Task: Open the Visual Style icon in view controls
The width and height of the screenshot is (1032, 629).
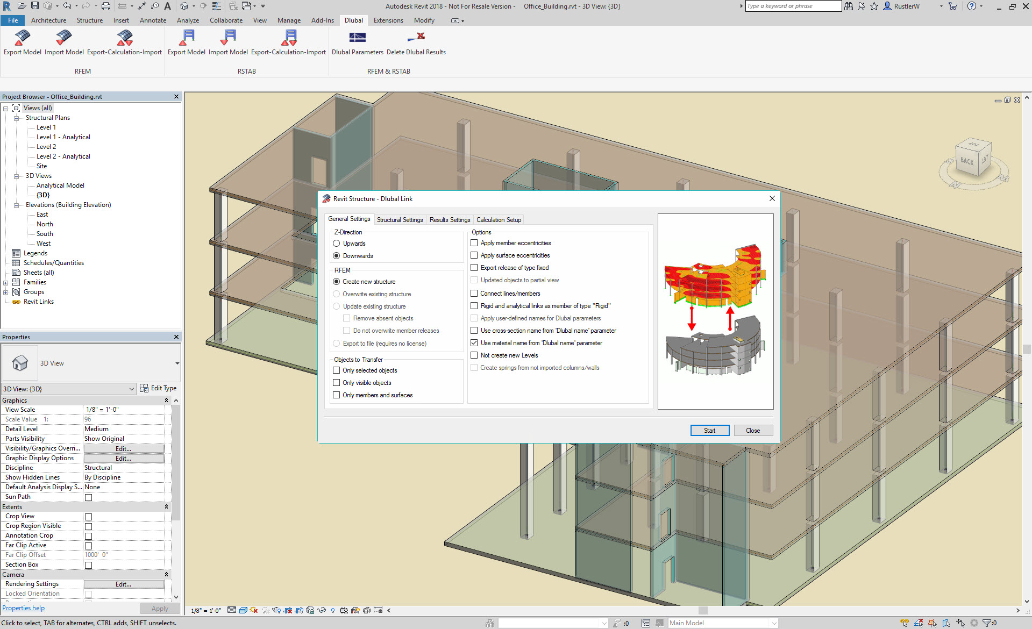Action: pos(243,610)
